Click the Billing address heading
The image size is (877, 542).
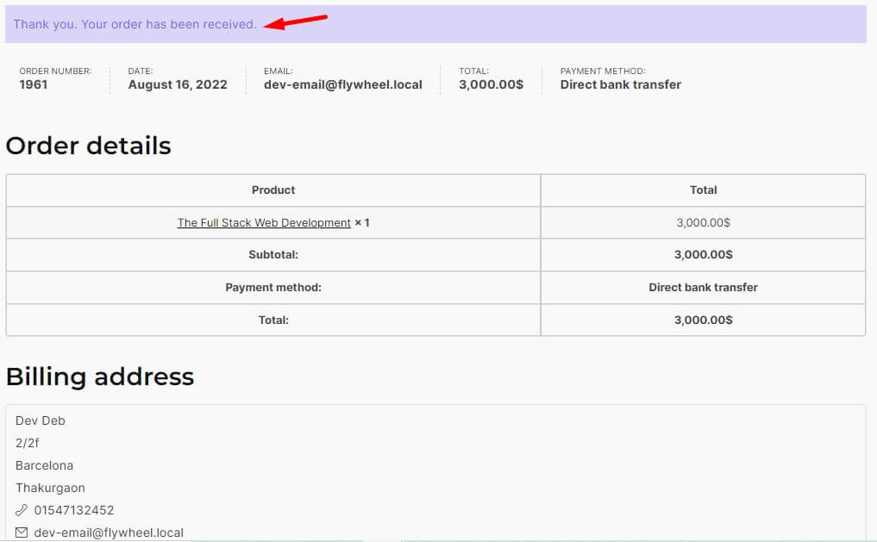point(100,377)
